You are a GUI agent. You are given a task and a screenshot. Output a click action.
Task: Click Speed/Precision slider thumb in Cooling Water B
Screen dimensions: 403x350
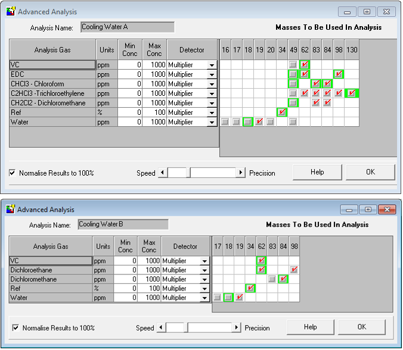[186, 327]
